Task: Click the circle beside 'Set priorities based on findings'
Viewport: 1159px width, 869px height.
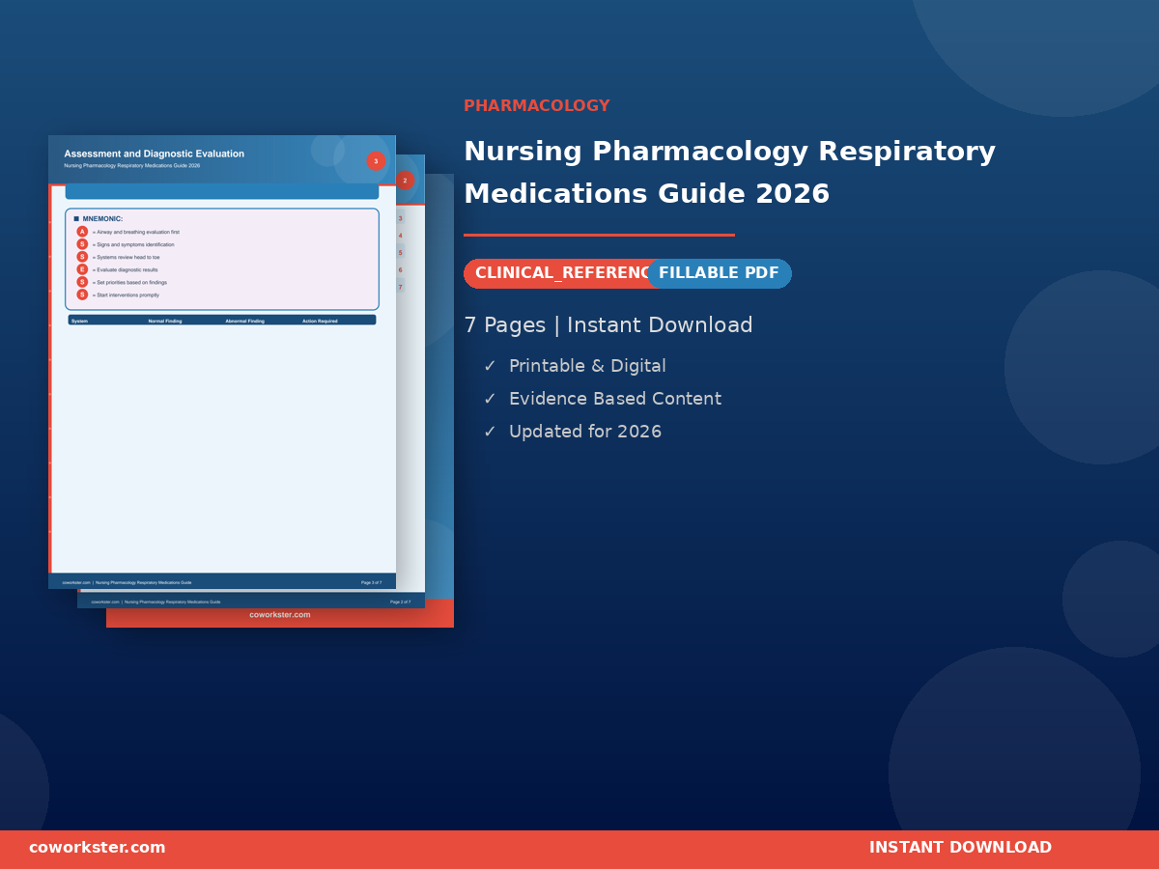Action: (82, 282)
